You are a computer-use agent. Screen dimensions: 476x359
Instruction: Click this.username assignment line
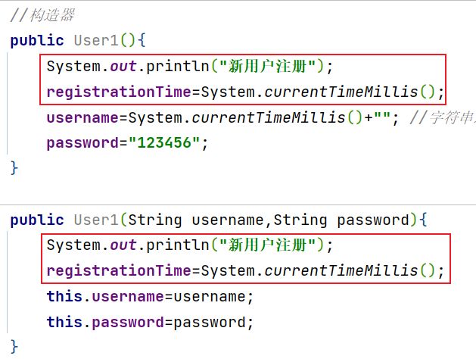(150, 296)
